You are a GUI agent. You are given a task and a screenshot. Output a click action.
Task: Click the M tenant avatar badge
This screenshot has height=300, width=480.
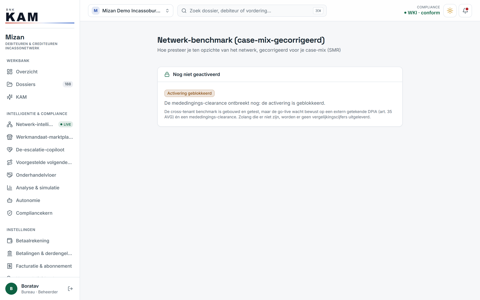pyautogui.click(x=95, y=11)
